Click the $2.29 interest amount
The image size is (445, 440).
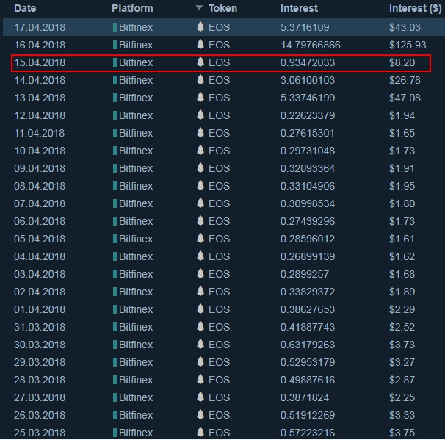pyautogui.click(x=402, y=309)
